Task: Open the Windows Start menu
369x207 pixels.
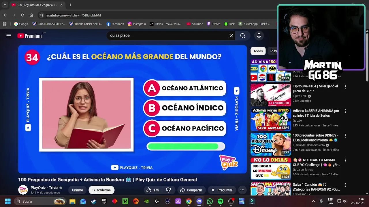Action: click(x=8, y=201)
